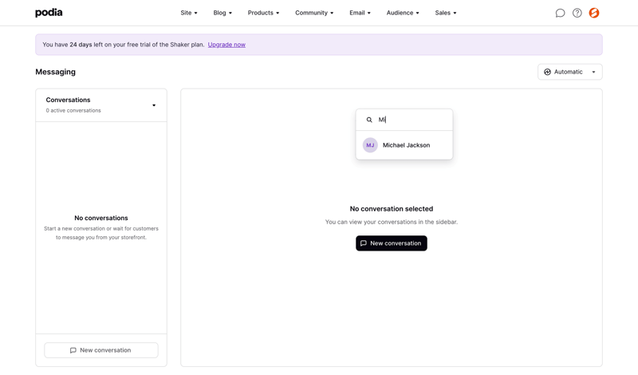Screen dimensions: 638x375
Task: Expand the Automatic dropdown arrow
Action: click(593, 72)
